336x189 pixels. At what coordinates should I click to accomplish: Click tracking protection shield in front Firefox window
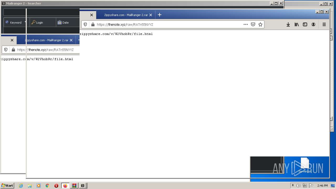[85, 24]
